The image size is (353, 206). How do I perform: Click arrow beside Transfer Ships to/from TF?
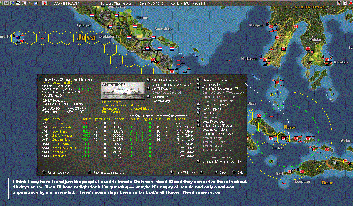pos(198,88)
